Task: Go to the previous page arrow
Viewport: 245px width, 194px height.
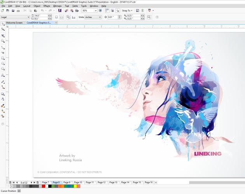Action: pos(17,182)
